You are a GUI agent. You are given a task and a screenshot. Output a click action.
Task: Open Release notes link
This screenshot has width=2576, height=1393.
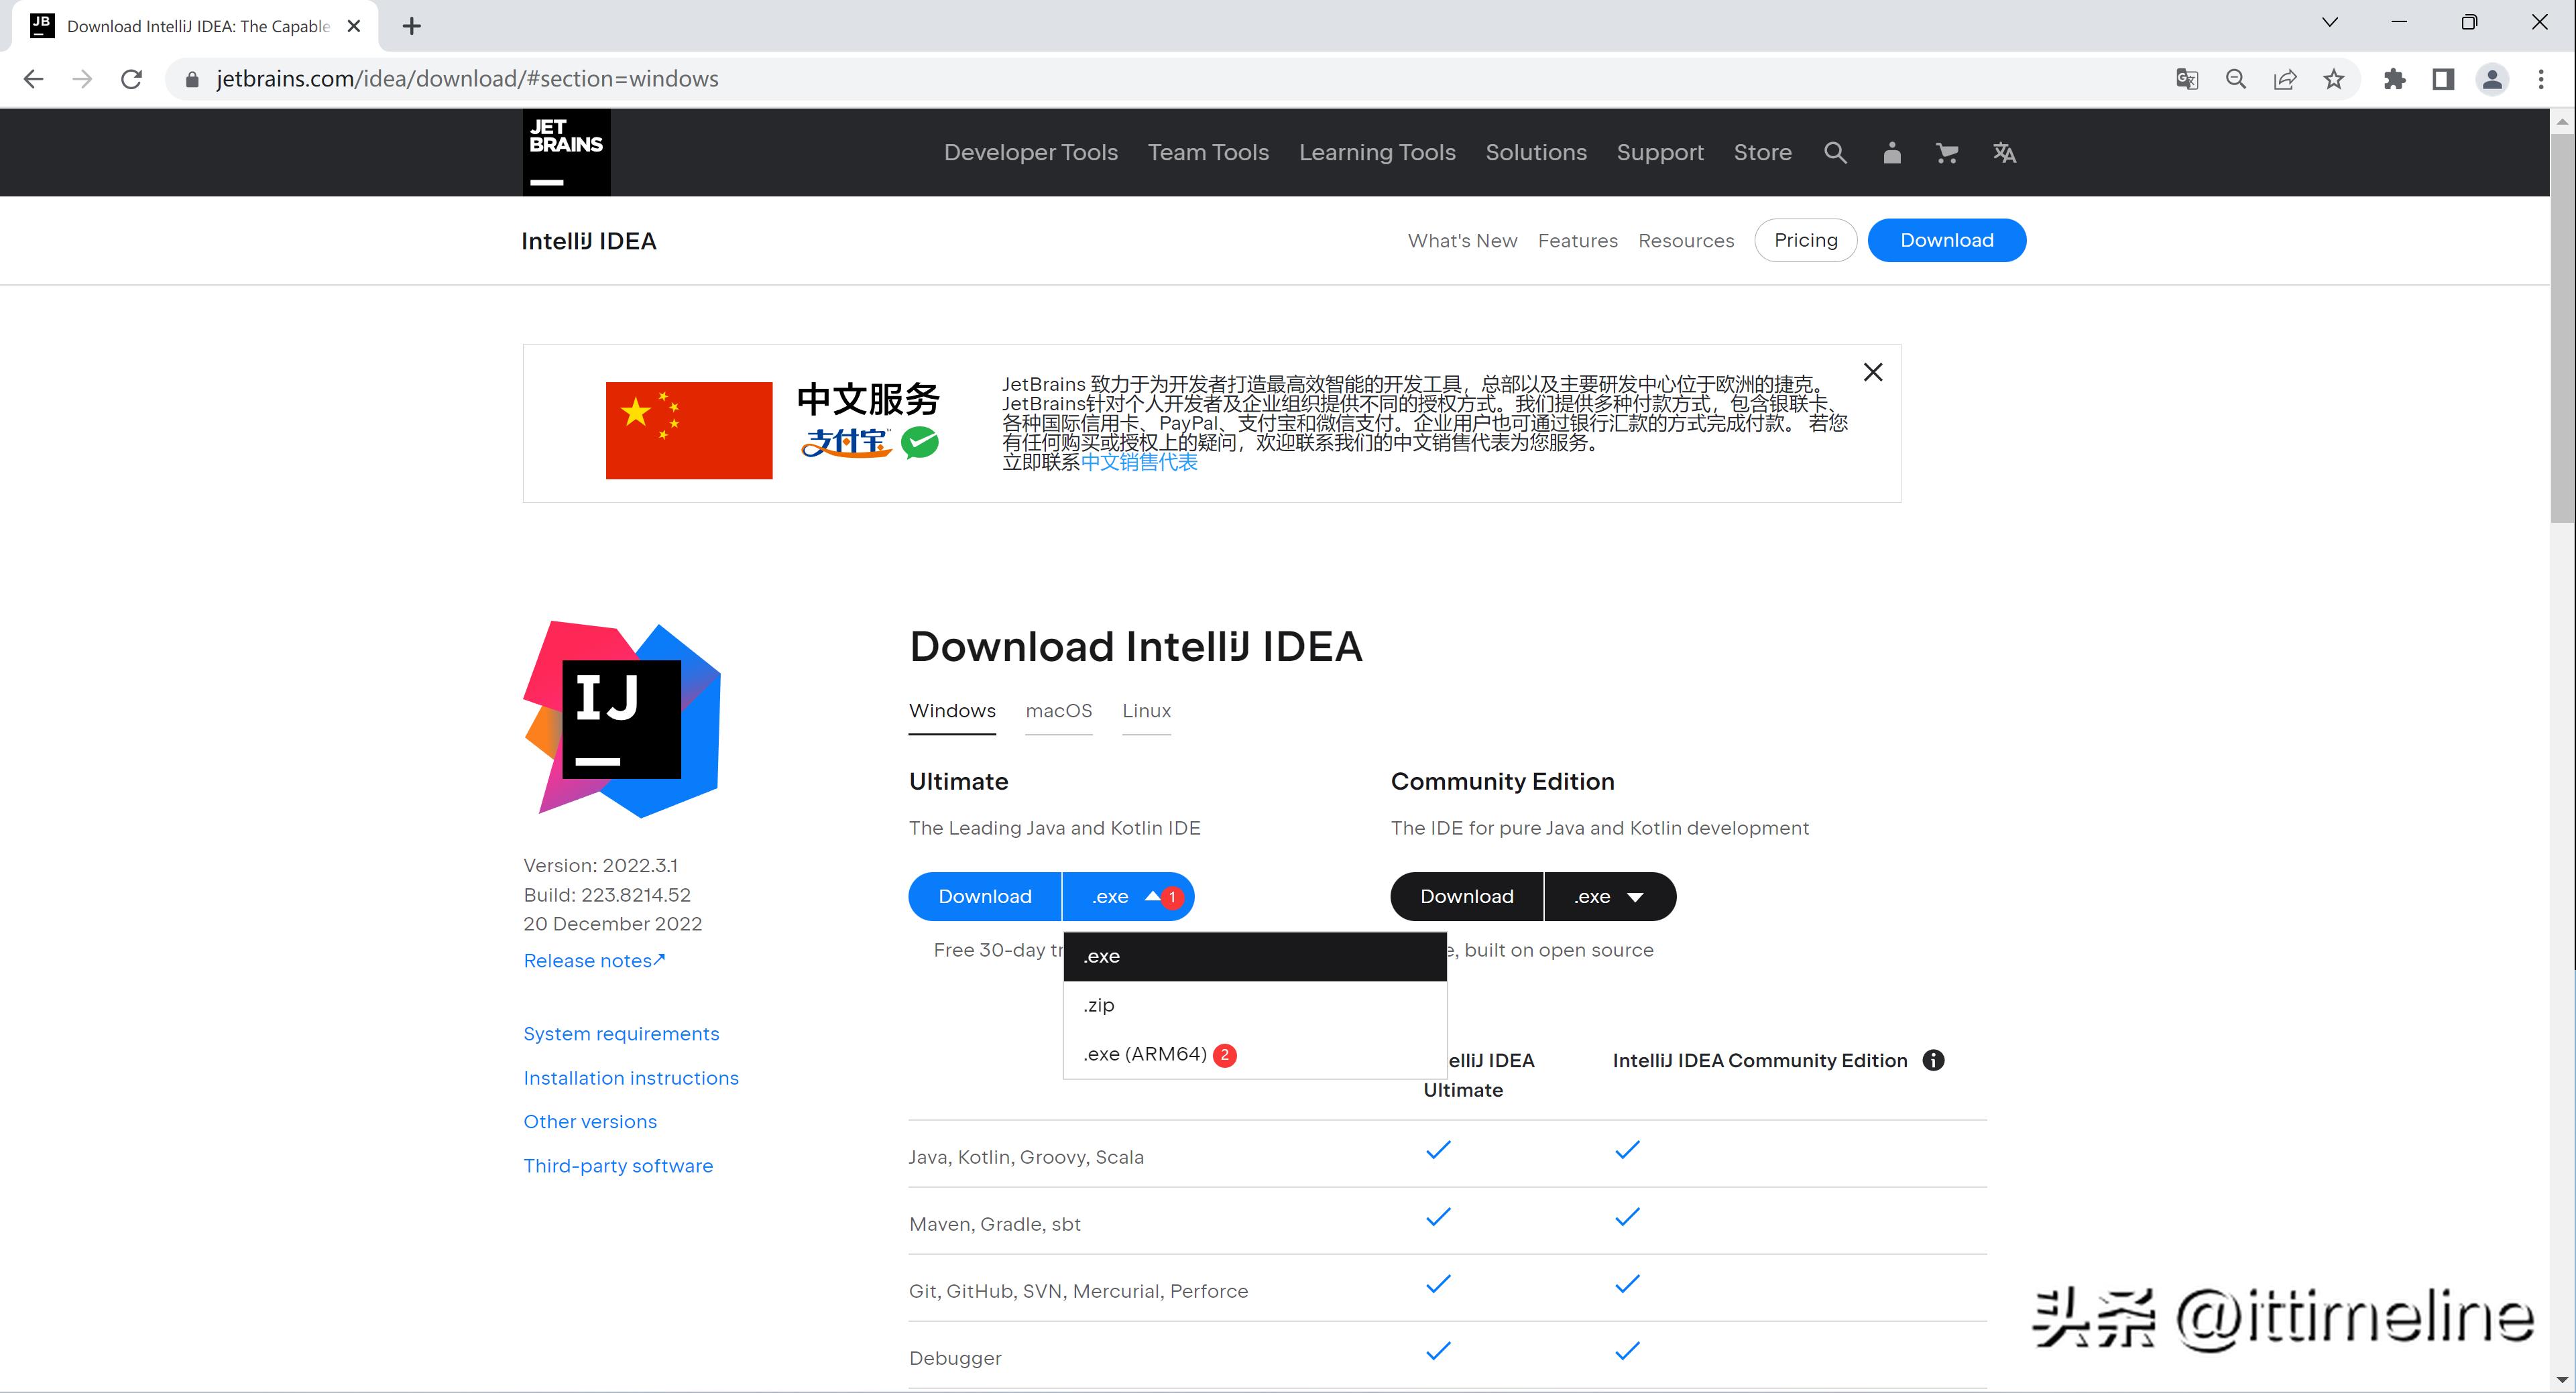594,961
